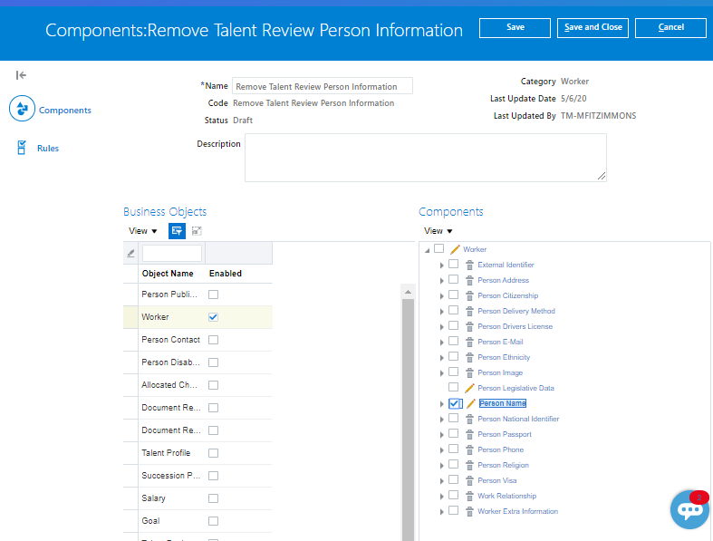Select the Succession P... row

click(x=198, y=476)
